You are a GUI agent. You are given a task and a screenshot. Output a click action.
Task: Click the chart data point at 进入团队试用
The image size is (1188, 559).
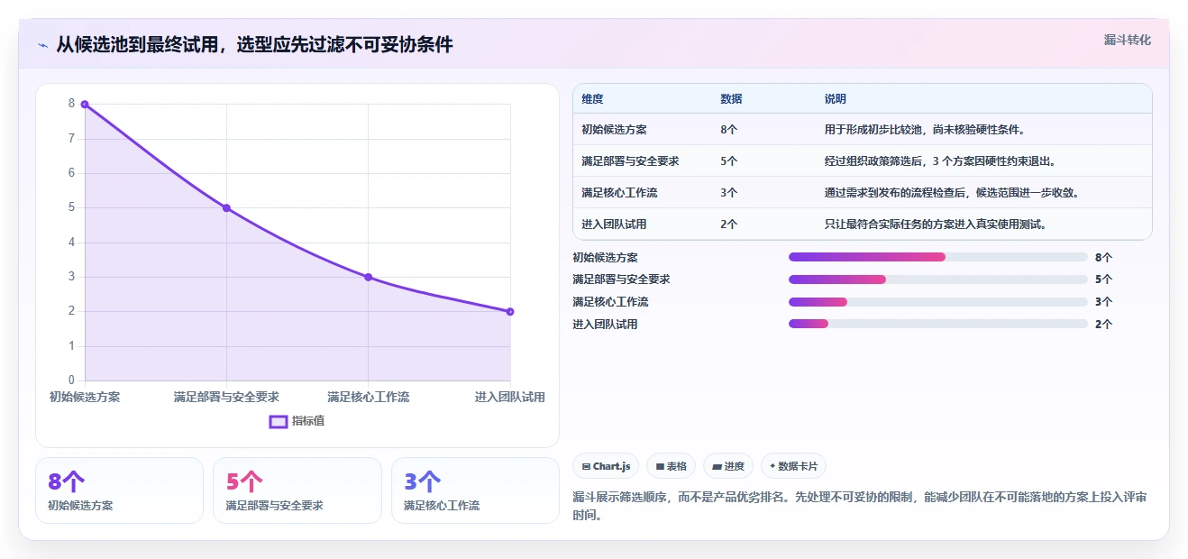pos(510,312)
